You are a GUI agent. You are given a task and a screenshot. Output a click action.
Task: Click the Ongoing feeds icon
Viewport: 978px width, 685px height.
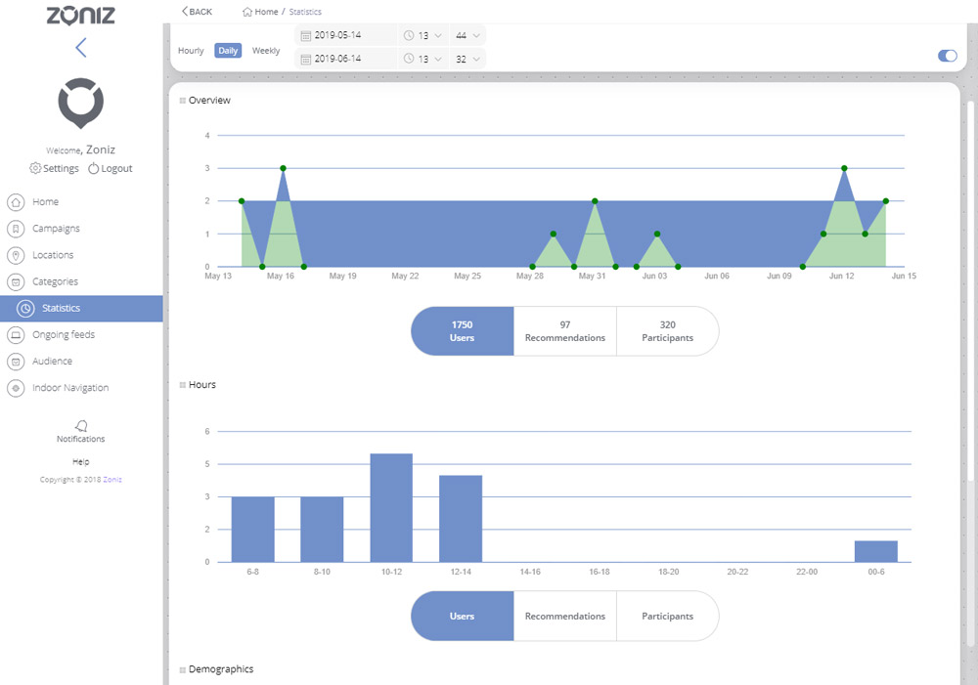click(15, 335)
